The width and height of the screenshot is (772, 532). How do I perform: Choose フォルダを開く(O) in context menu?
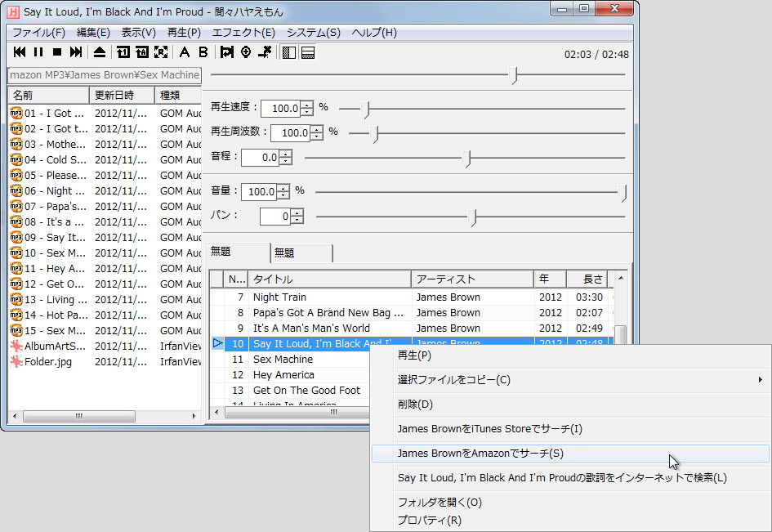(571, 503)
